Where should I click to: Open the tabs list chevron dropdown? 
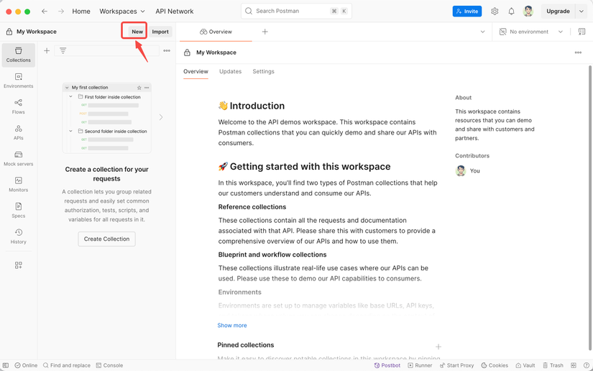point(482,32)
